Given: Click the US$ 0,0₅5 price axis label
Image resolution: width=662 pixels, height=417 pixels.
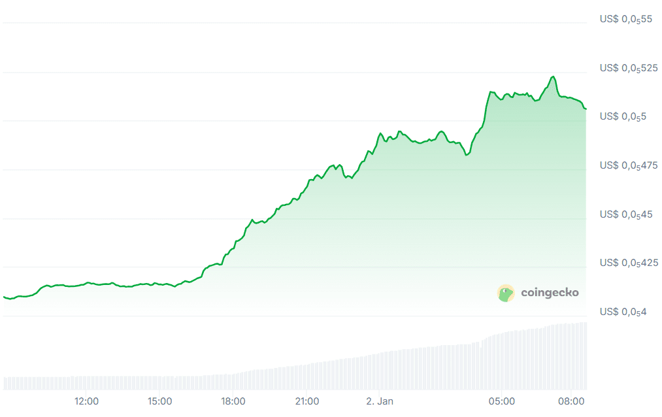Looking at the screenshot, I should pyautogui.click(x=623, y=117).
